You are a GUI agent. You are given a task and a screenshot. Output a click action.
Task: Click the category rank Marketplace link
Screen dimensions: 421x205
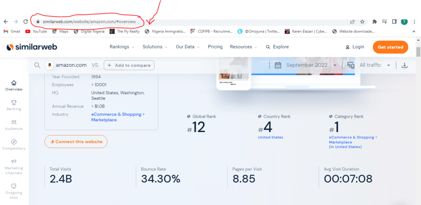click(353, 142)
